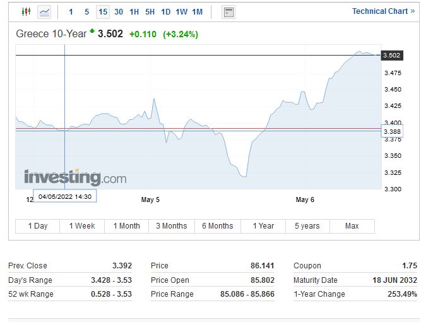Switch to candlestick chart type

26,12
